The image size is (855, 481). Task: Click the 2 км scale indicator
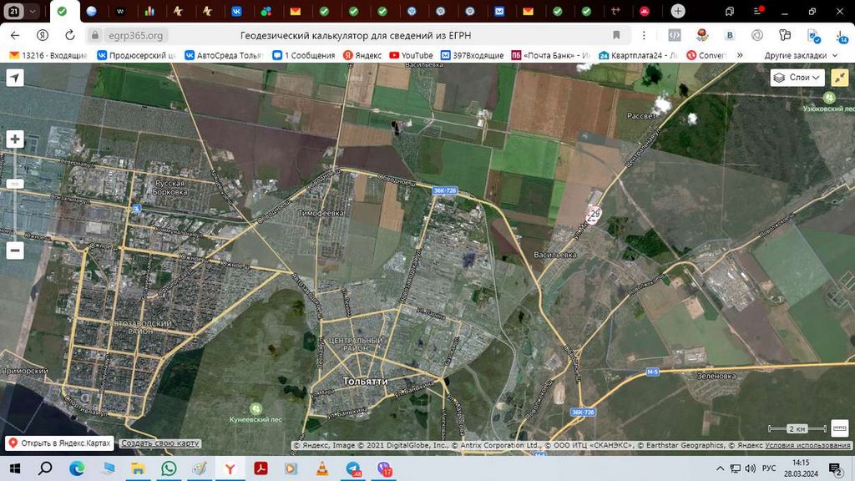pos(797,428)
